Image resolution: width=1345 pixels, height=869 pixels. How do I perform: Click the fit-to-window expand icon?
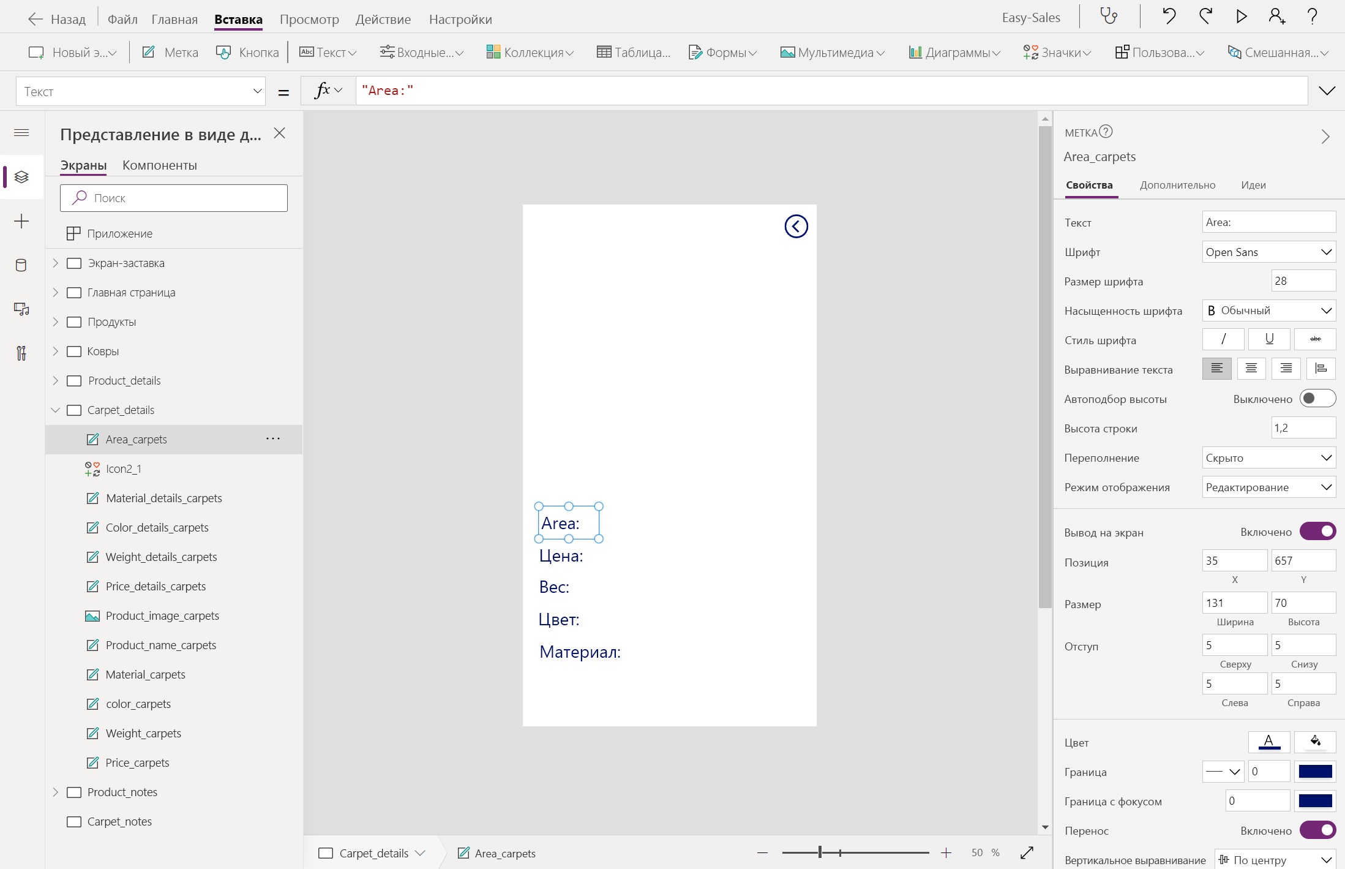pyautogui.click(x=1027, y=852)
